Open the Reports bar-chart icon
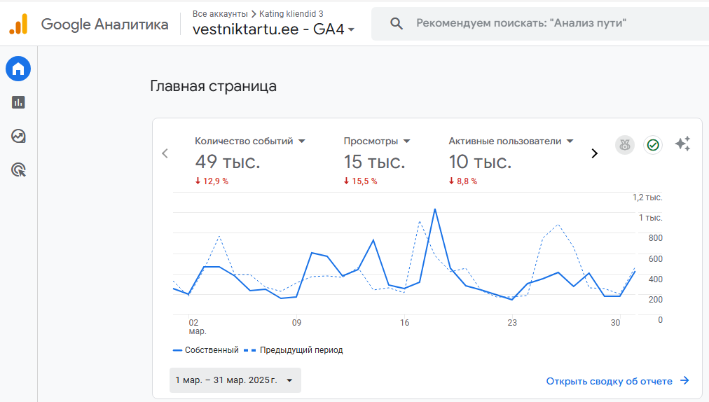Viewport: 709px width, 402px height. tap(18, 102)
